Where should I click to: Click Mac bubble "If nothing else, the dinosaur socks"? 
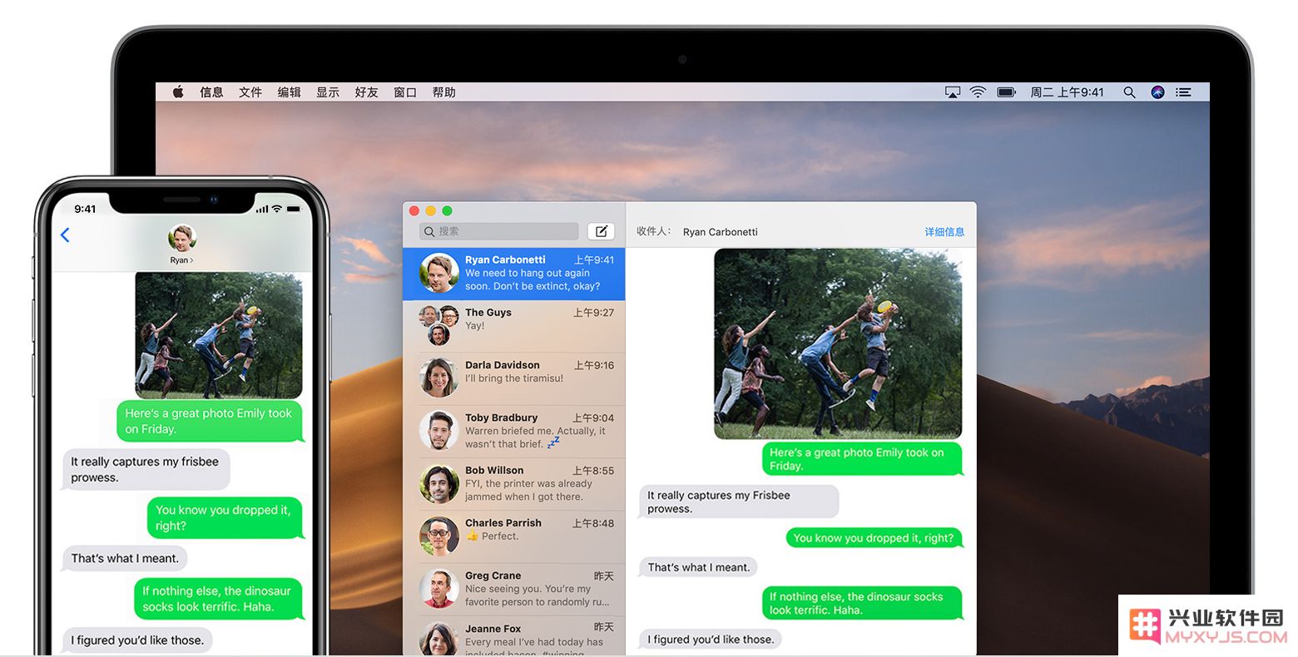point(862,603)
